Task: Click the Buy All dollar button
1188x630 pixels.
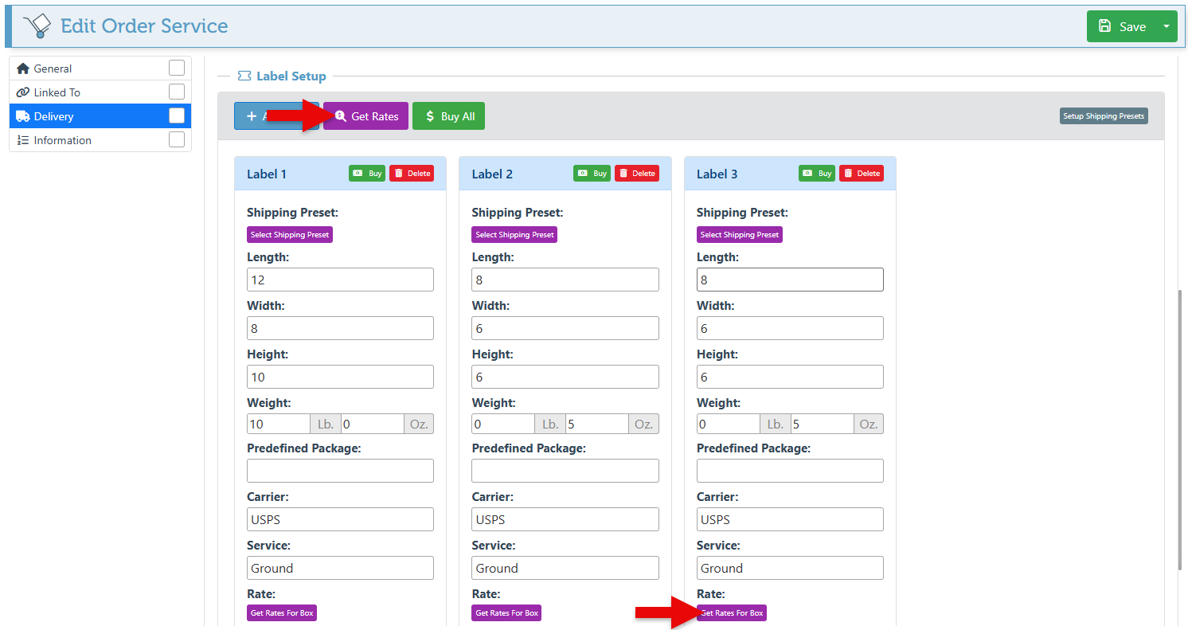Action: (448, 116)
